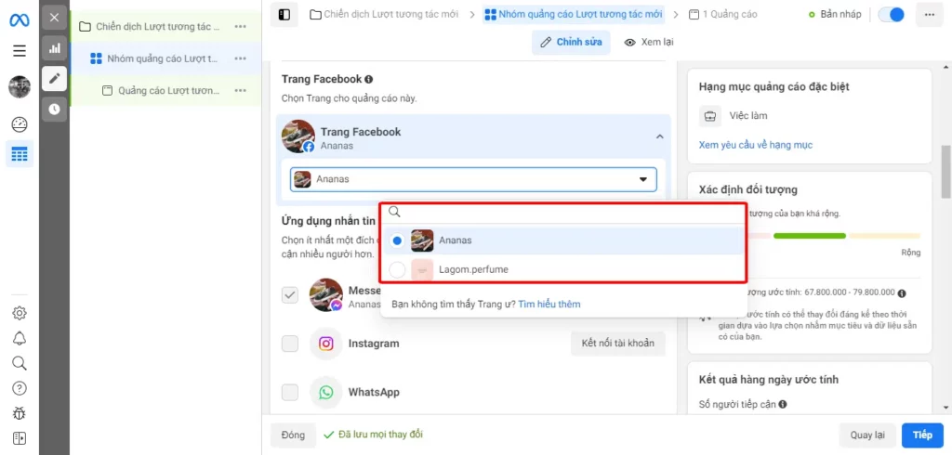Viewport: 952px width, 455px height.
Task: Open the history clock icon
Action: [x=55, y=110]
